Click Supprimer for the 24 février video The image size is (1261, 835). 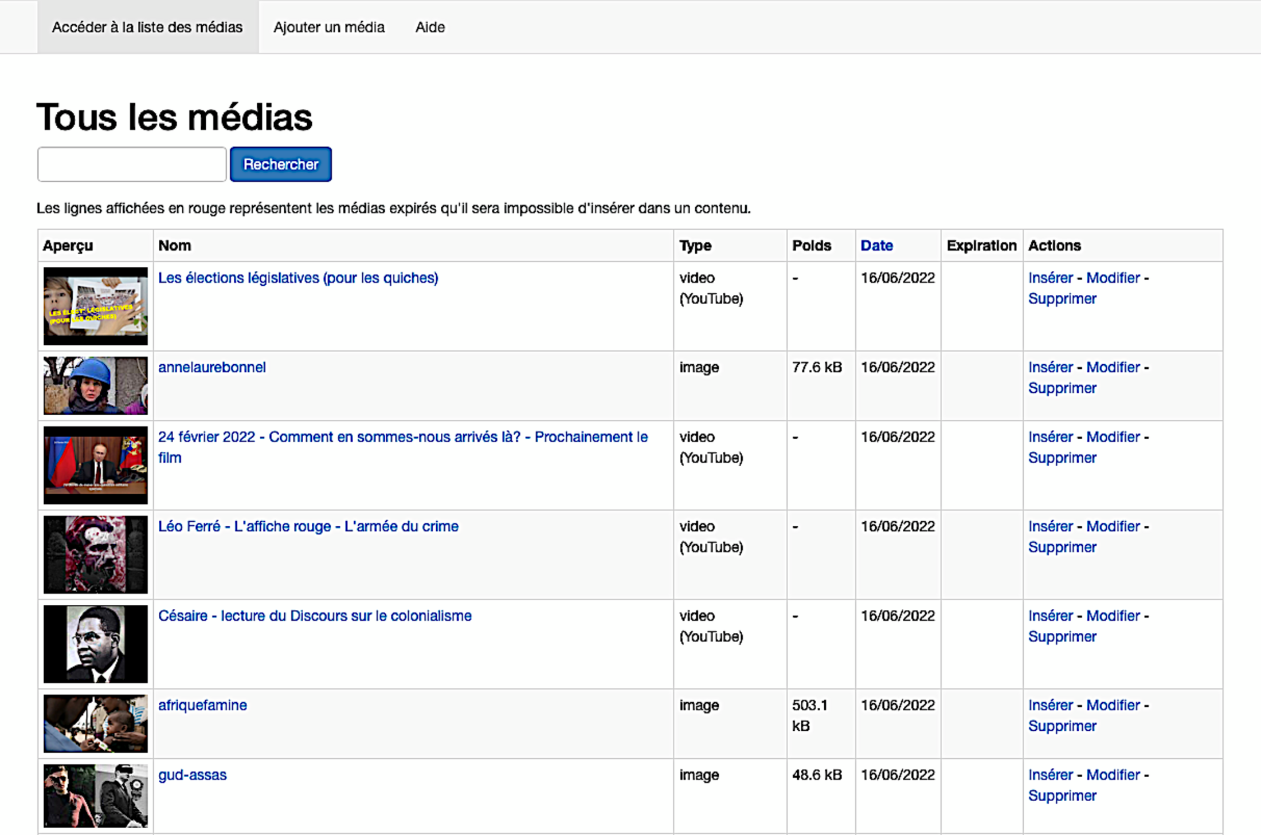pyautogui.click(x=1062, y=458)
